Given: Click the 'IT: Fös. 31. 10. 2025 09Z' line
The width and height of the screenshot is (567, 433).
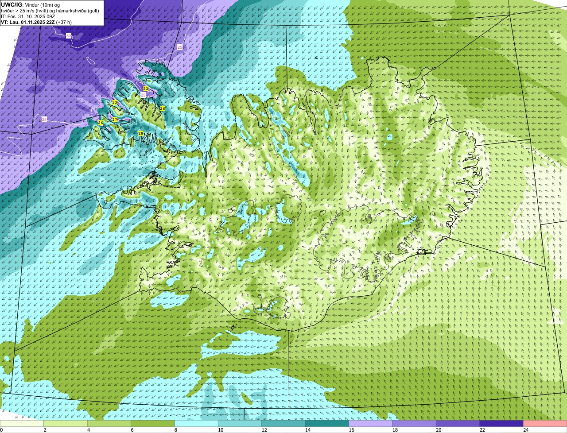Looking at the screenshot, I should tap(29, 16).
